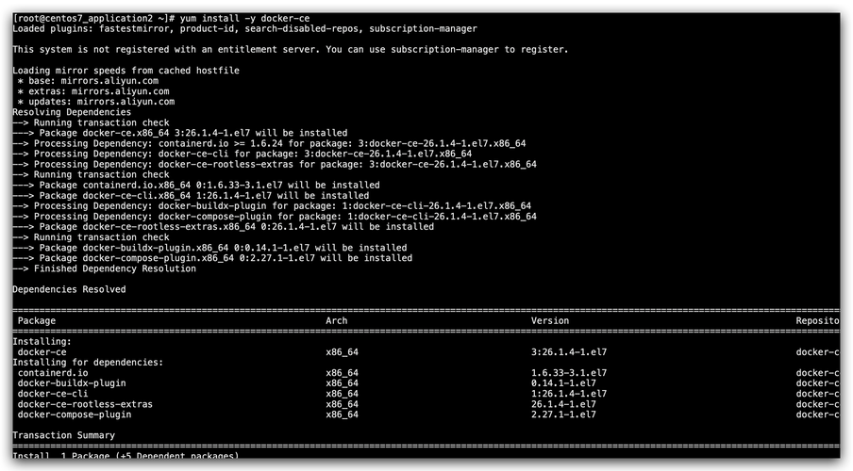The height and width of the screenshot is (471, 853).
Task: Click the 'Version' column header
Action: [550, 321]
